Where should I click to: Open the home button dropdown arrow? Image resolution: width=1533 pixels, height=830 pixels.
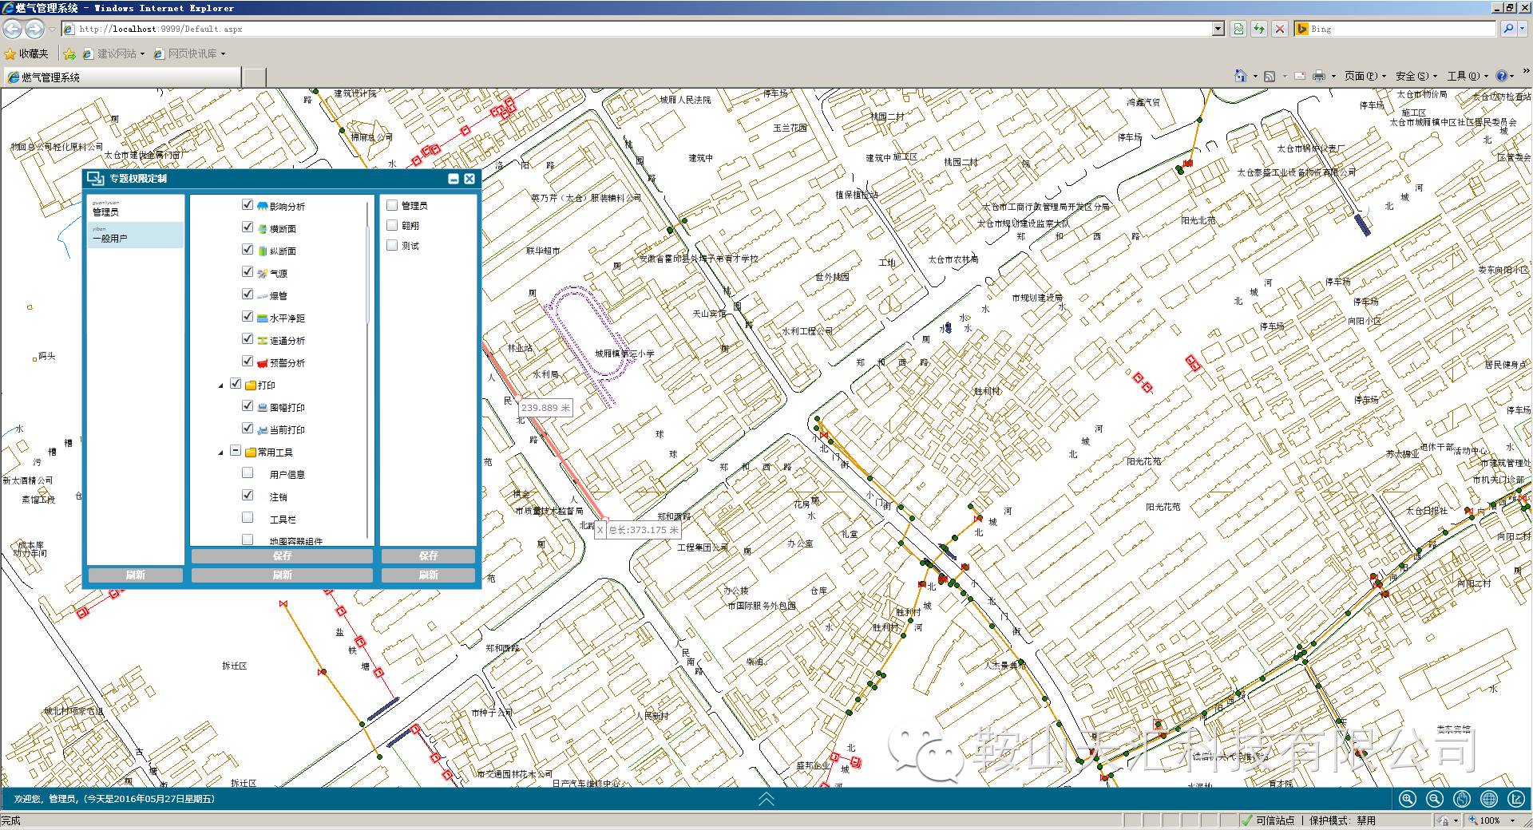1254,77
